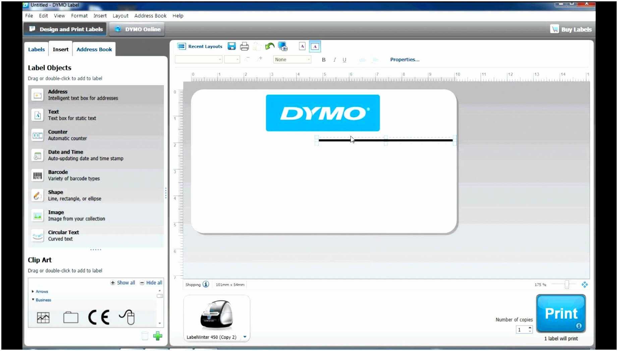Viewport: 618px width, 351px height.
Task: Click the right align icon
Action: click(375, 60)
